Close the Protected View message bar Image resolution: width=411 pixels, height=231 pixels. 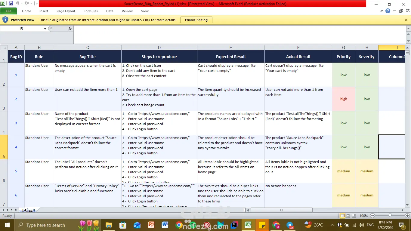[406, 20]
